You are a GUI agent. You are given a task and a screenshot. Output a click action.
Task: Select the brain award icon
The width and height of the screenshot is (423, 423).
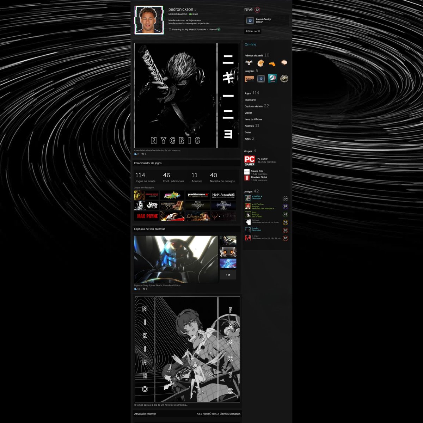(284, 63)
